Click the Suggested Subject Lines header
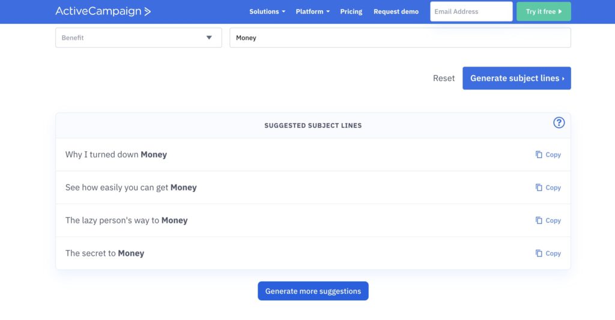This screenshot has height=320, width=615. coord(313,125)
